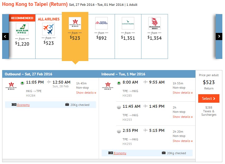225x164 pixels.
Task: Click the flight number HX255
Action: click(127, 144)
